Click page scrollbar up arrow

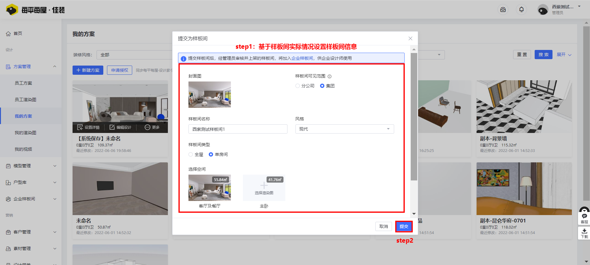coord(586,23)
